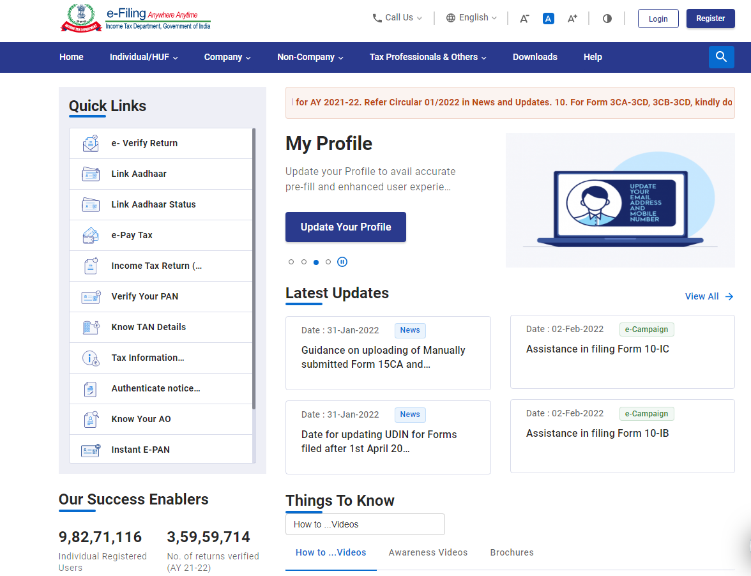Click the search magnifier icon
The width and height of the screenshot is (751, 576).
point(721,57)
